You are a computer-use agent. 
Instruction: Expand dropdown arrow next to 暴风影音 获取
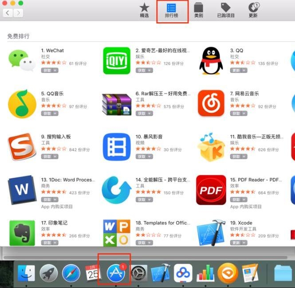pos(150,157)
